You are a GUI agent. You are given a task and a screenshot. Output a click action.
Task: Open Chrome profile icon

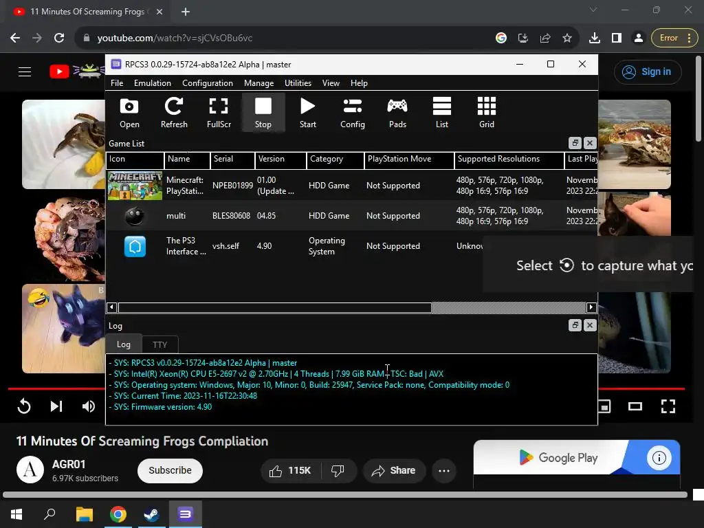tap(639, 38)
